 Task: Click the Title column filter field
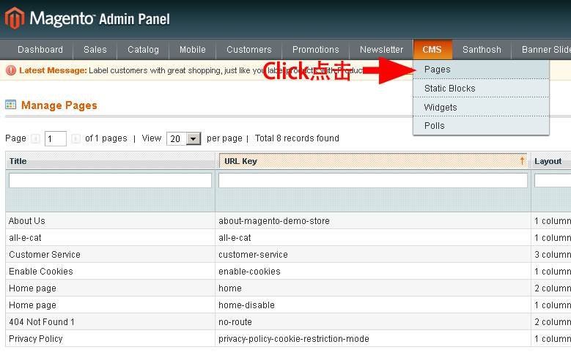[x=110, y=180]
